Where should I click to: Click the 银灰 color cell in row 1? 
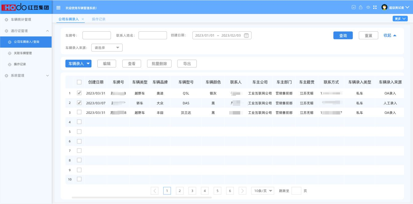point(213,93)
